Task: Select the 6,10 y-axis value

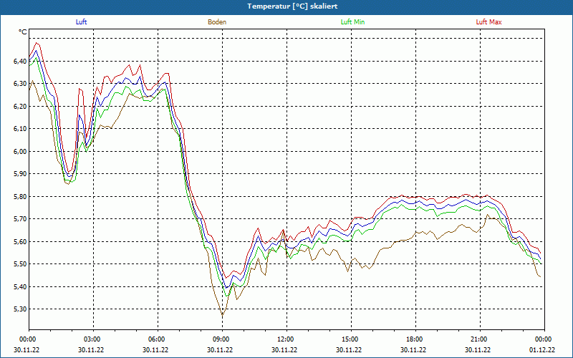Action: tap(20, 129)
